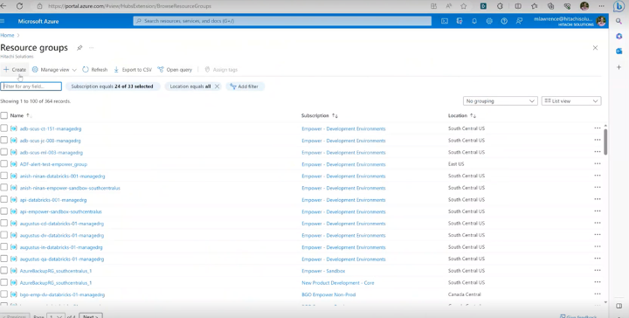Image resolution: width=629 pixels, height=318 pixels.
Task: Open the feedback icon in the header
Action: [519, 21]
